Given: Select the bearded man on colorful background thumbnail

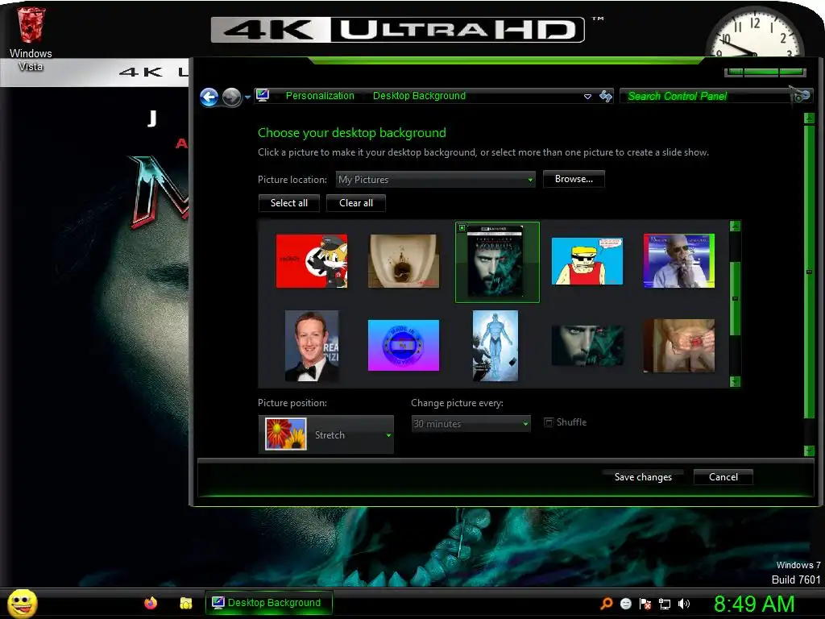Looking at the screenshot, I should coord(678,261).
